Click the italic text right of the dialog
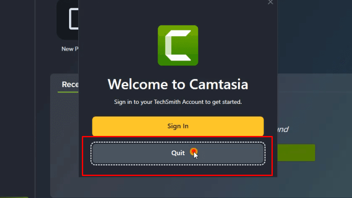Image resolution: width=352 pixels, height=198 pixels. click(x=283, y=129)
